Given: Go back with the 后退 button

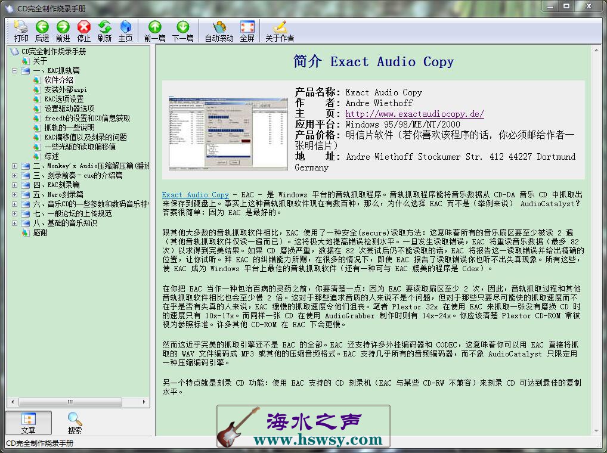Looking at the screenshot, I should [42, 31].
